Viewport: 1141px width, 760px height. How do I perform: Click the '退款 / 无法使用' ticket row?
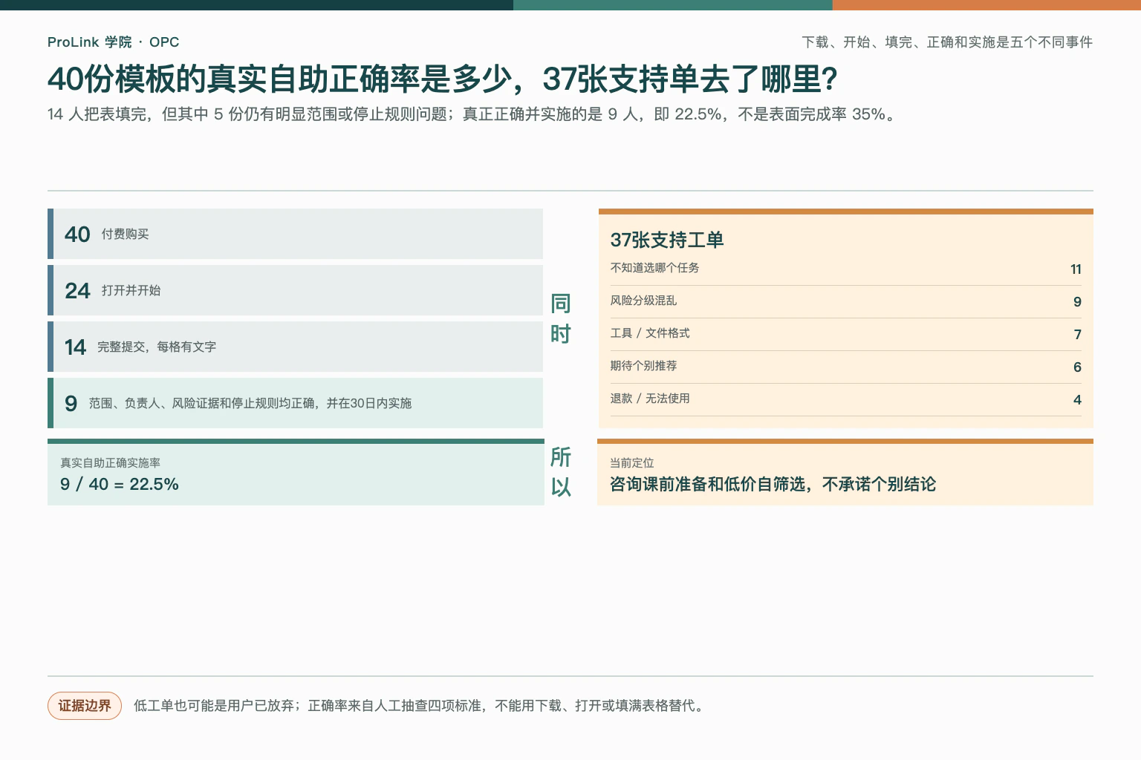(x=846, y=399)
